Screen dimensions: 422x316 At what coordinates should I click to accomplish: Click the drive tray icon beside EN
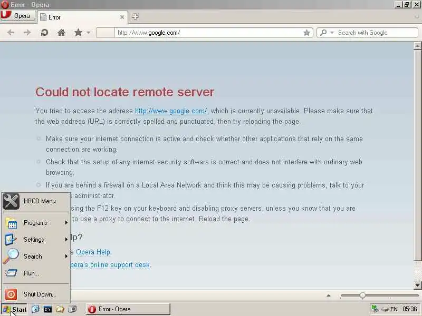386,310
